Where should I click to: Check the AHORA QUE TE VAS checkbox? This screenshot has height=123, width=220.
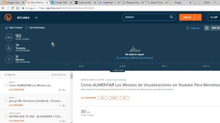6,116
